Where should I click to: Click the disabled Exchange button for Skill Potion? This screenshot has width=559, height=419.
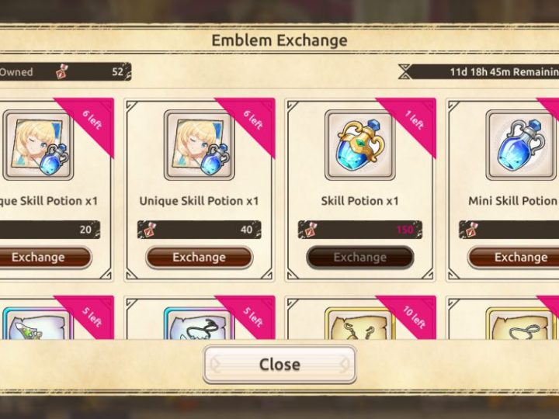click(x=360, y=258)
